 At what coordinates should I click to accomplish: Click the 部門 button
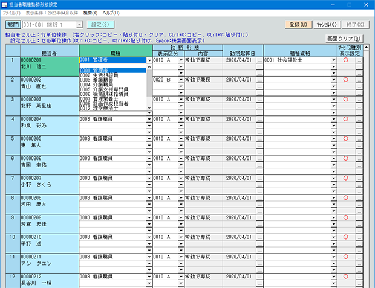pyautogui.click(x=12, y=25)
